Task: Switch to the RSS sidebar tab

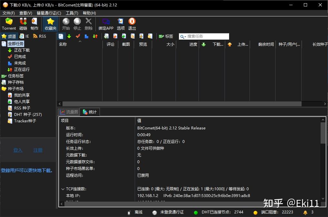Action: [40, 36]
